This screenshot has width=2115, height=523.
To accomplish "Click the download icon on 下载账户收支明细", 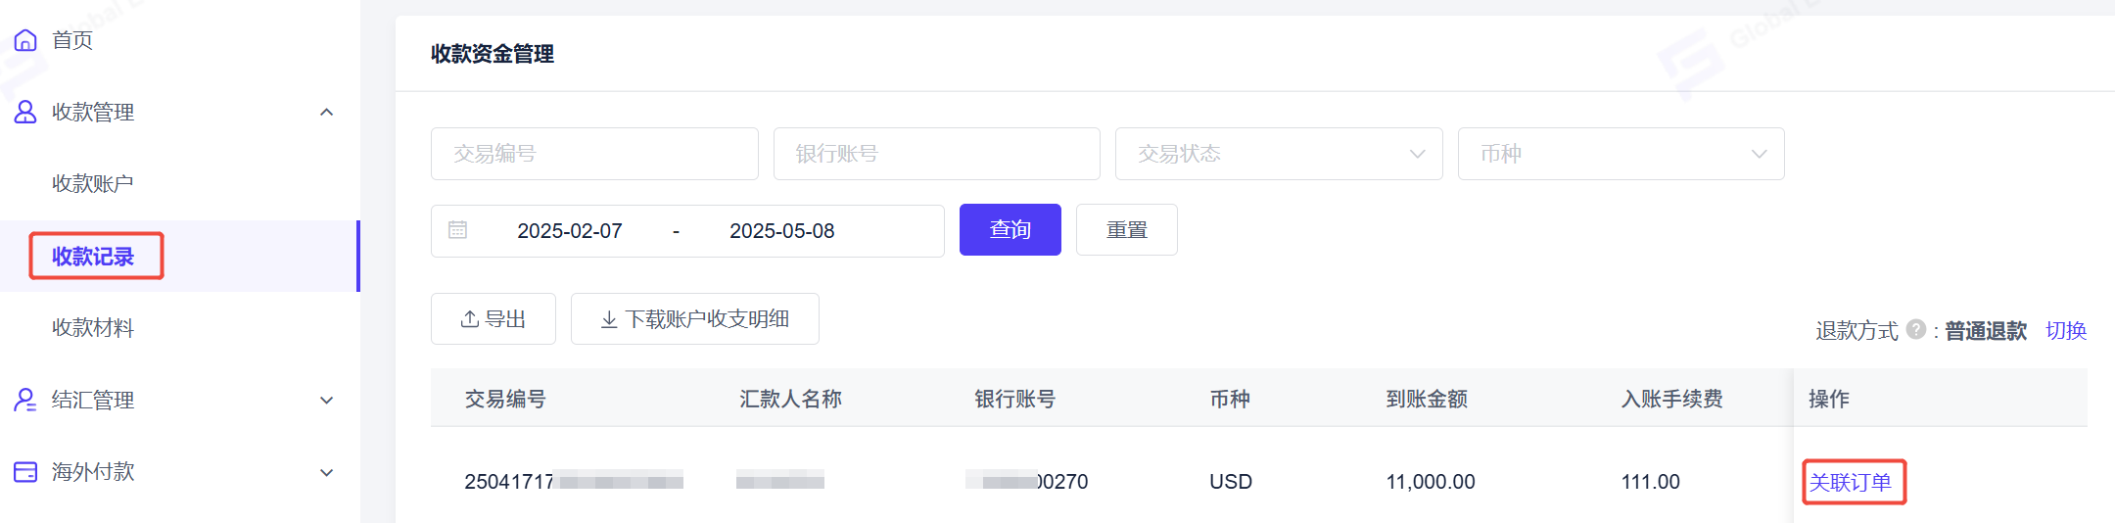I will tap(609, 319).
